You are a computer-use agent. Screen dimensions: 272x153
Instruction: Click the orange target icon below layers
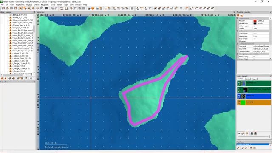pos(247,133)
